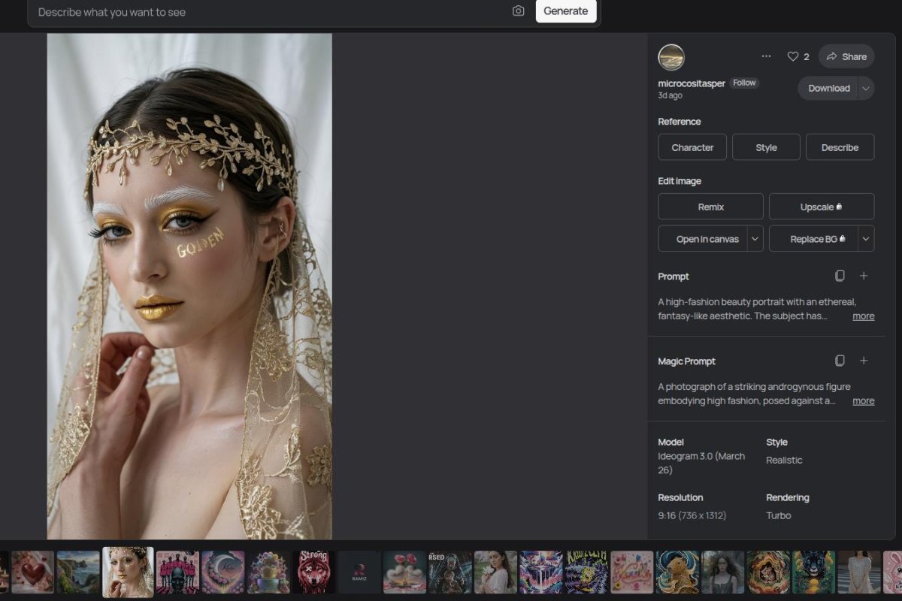Copy the Prompt text with copy icon
The image size is (902, 601).
pos(840,276)
